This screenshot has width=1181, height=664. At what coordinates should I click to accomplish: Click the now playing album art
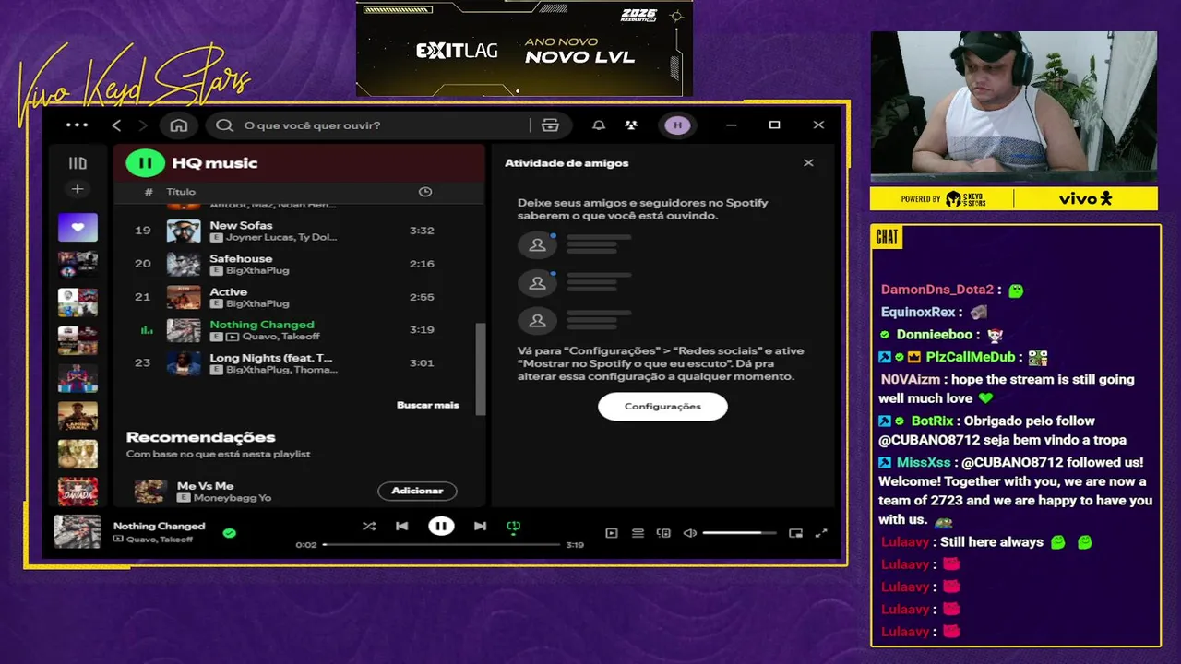(78, 532)
